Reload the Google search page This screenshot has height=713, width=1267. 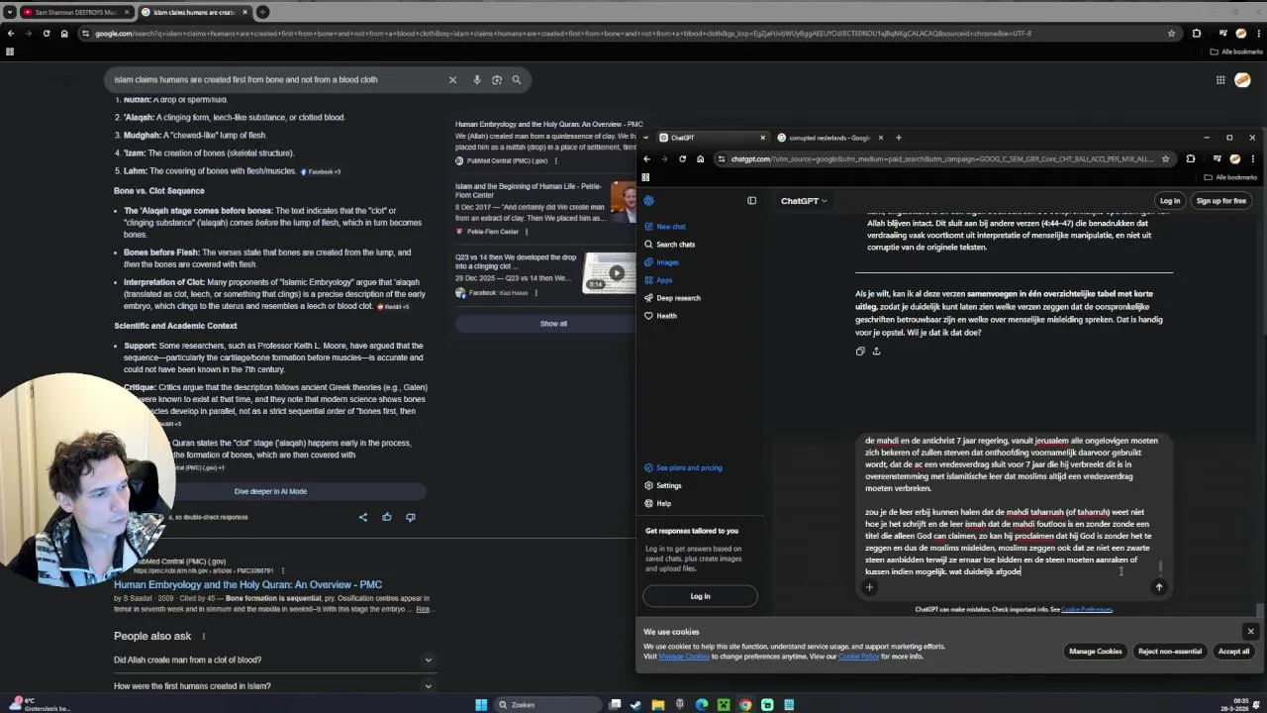click(47, 33)
